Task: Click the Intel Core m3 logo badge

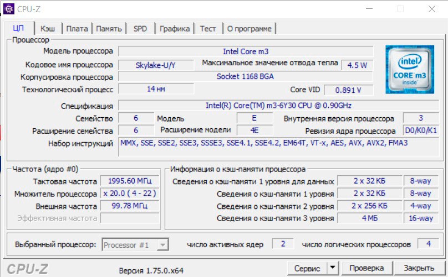Action: tap(410, 70)
